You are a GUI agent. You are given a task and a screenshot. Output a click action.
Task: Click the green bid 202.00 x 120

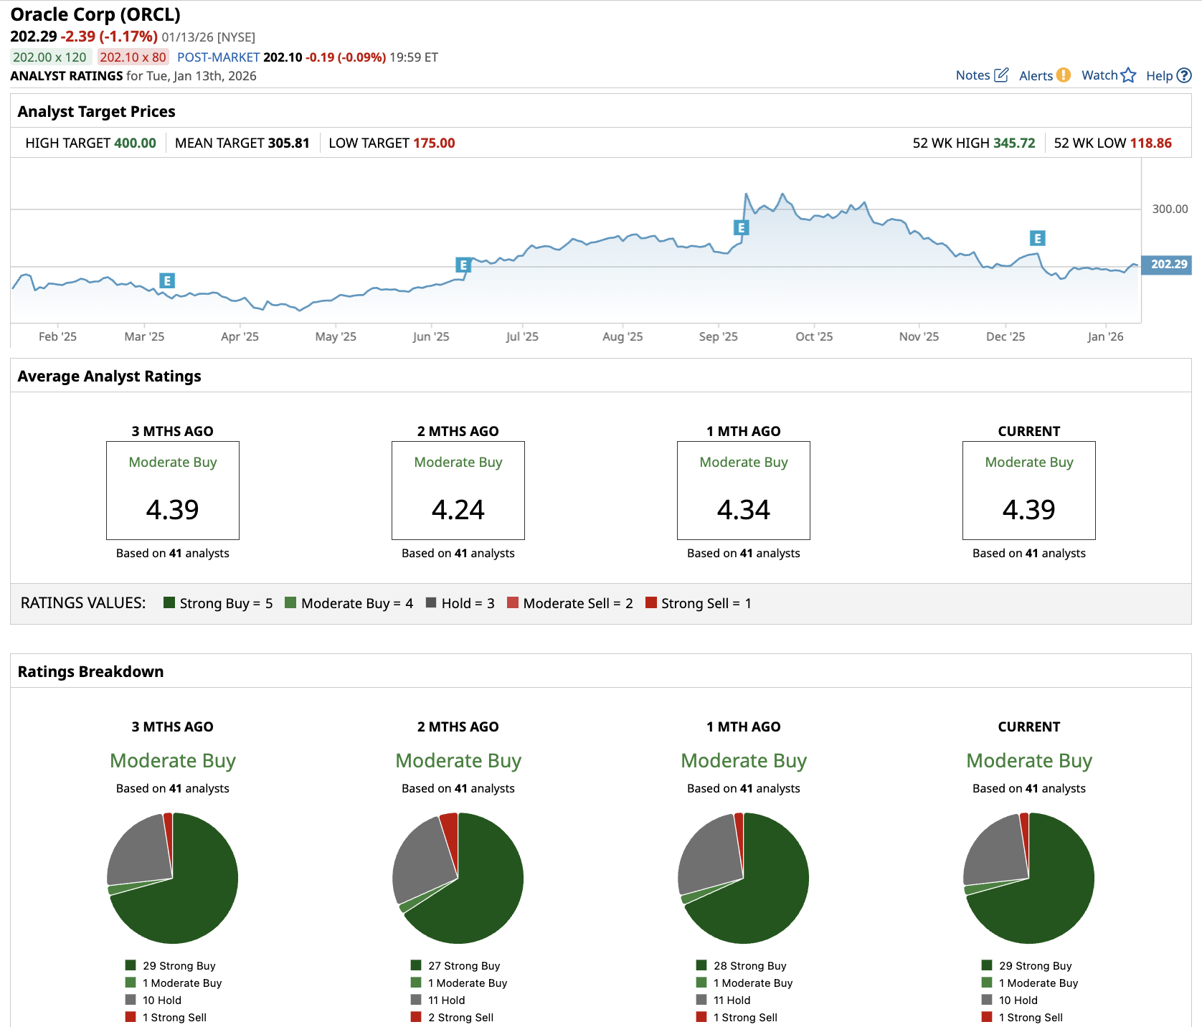pos(50,57)
